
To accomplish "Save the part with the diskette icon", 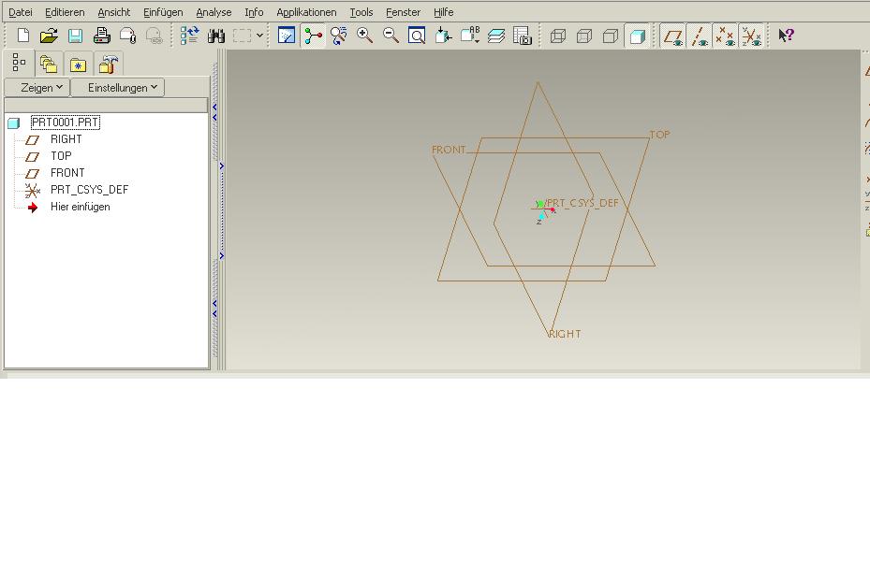I will click(75, 36).
